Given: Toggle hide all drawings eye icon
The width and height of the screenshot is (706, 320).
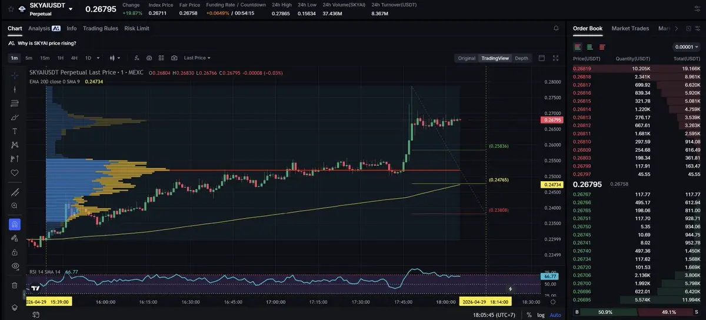Looking at the screenshot, I should [15, 266].
